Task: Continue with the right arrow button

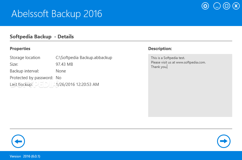Action: 224,141
